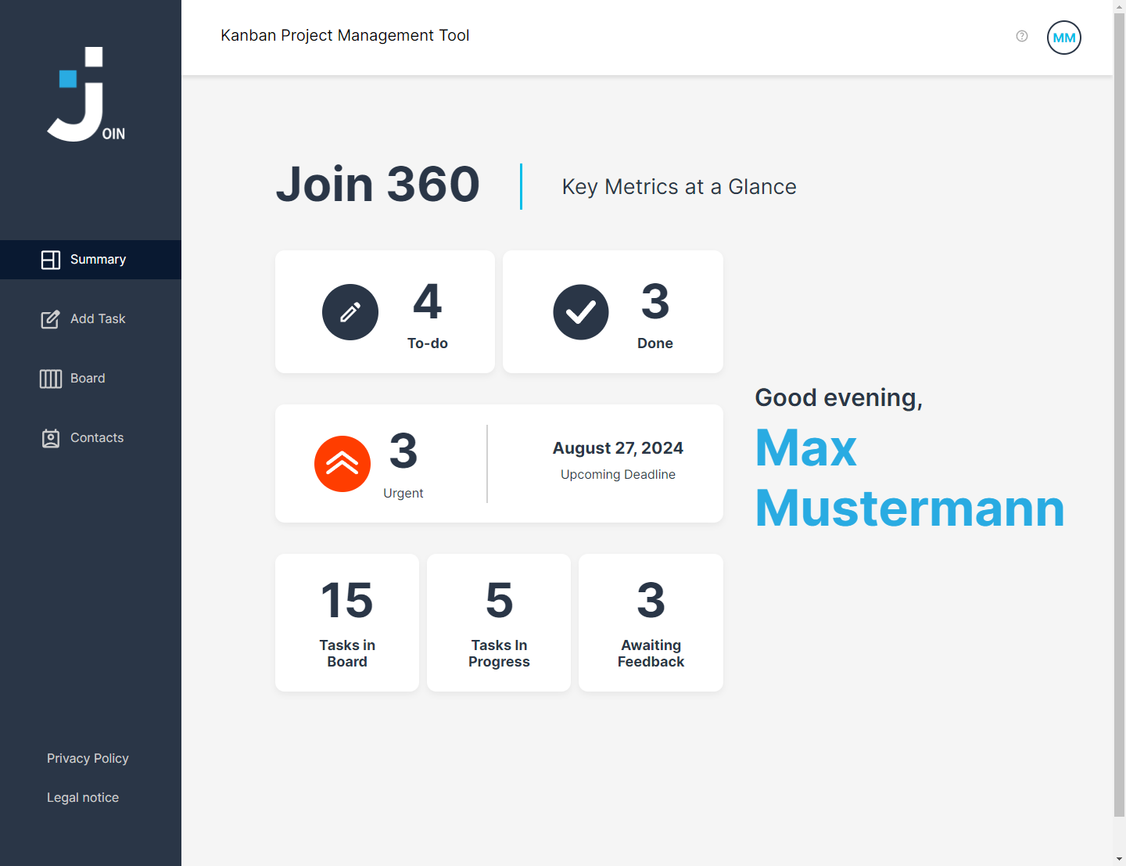This screenshot has width=1126, height=866.
Task: Click the Urgent count number 3
Action: [403, 451]
